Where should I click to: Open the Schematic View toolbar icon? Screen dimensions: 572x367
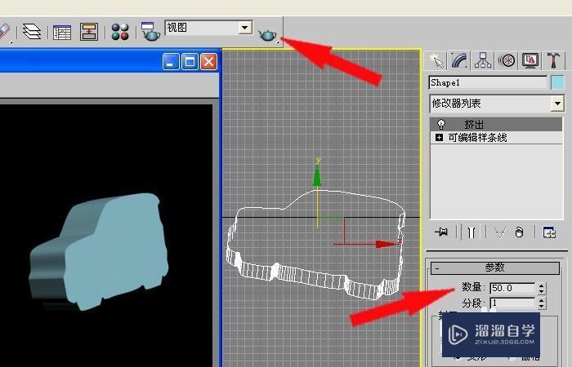pos(89,32)
